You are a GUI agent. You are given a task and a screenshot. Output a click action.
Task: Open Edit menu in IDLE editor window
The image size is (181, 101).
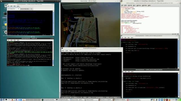coord(126,5)
